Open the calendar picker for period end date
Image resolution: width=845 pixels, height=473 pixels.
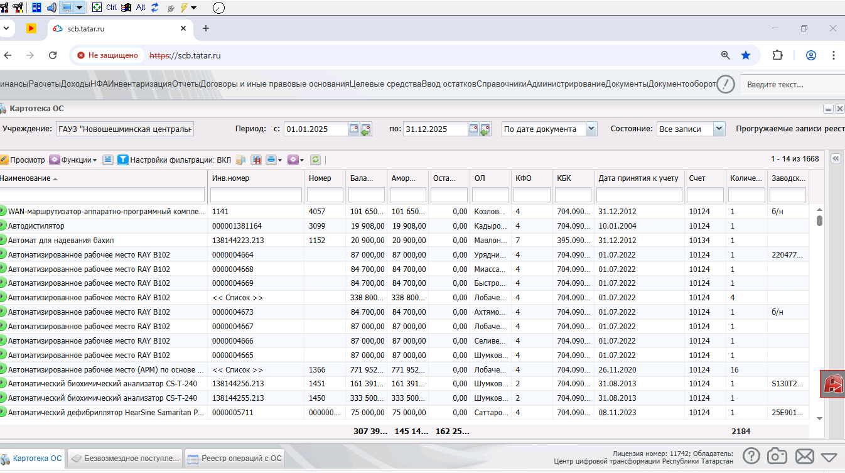pyautogui.click(x=473, y=129)
